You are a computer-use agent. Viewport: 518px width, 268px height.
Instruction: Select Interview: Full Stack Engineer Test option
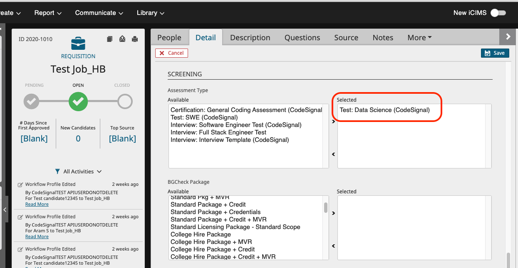[218, 132]
